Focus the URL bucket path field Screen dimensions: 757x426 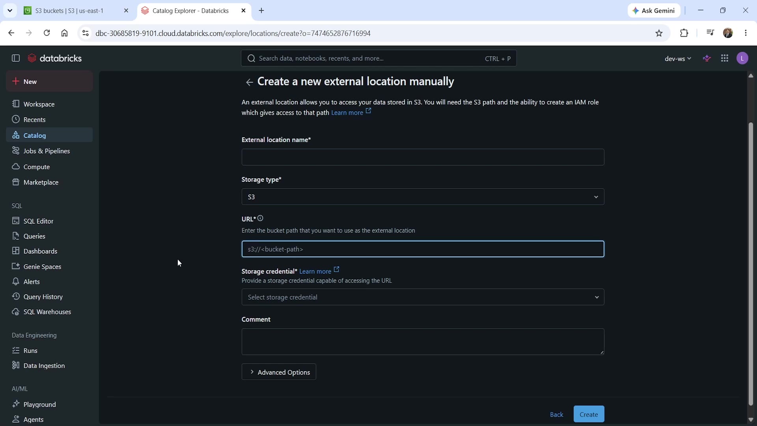pos(423,249)
